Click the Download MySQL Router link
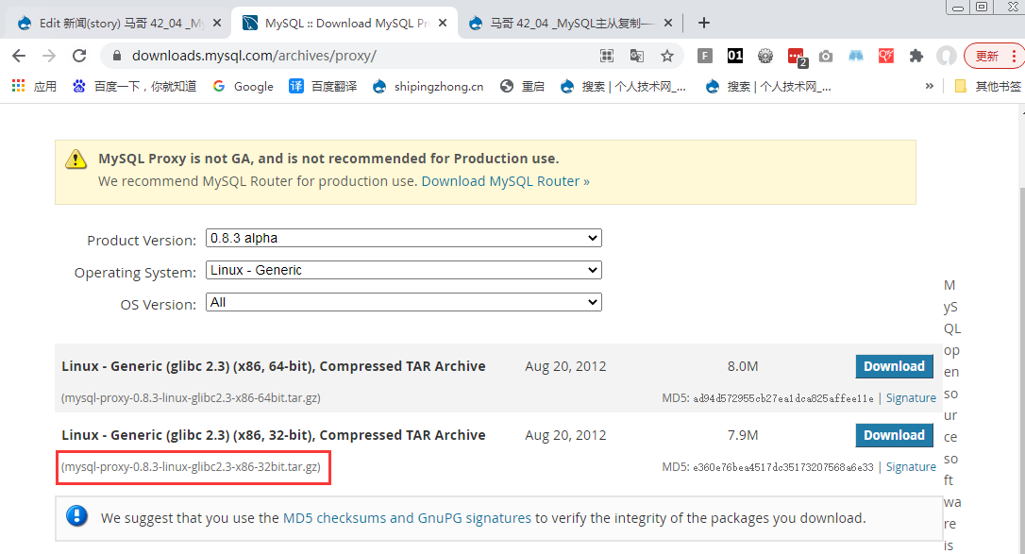The height and width of the screenshot is (554, 1025). click(x=505, y=181)
